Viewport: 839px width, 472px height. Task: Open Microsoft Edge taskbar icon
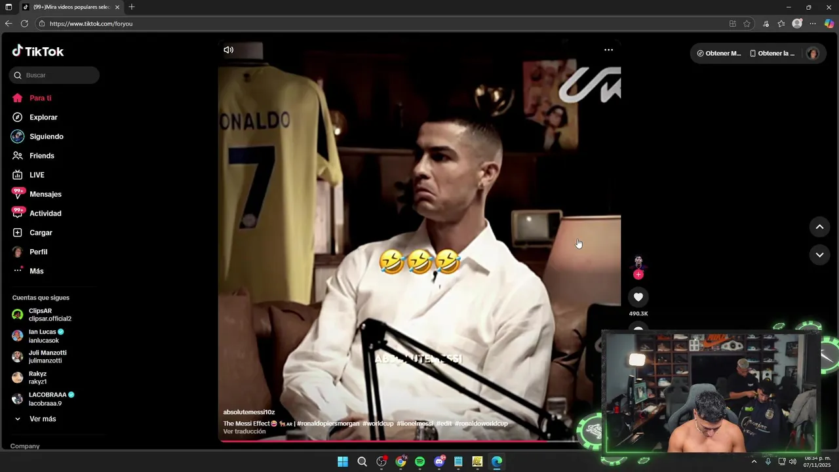point(497,462)
